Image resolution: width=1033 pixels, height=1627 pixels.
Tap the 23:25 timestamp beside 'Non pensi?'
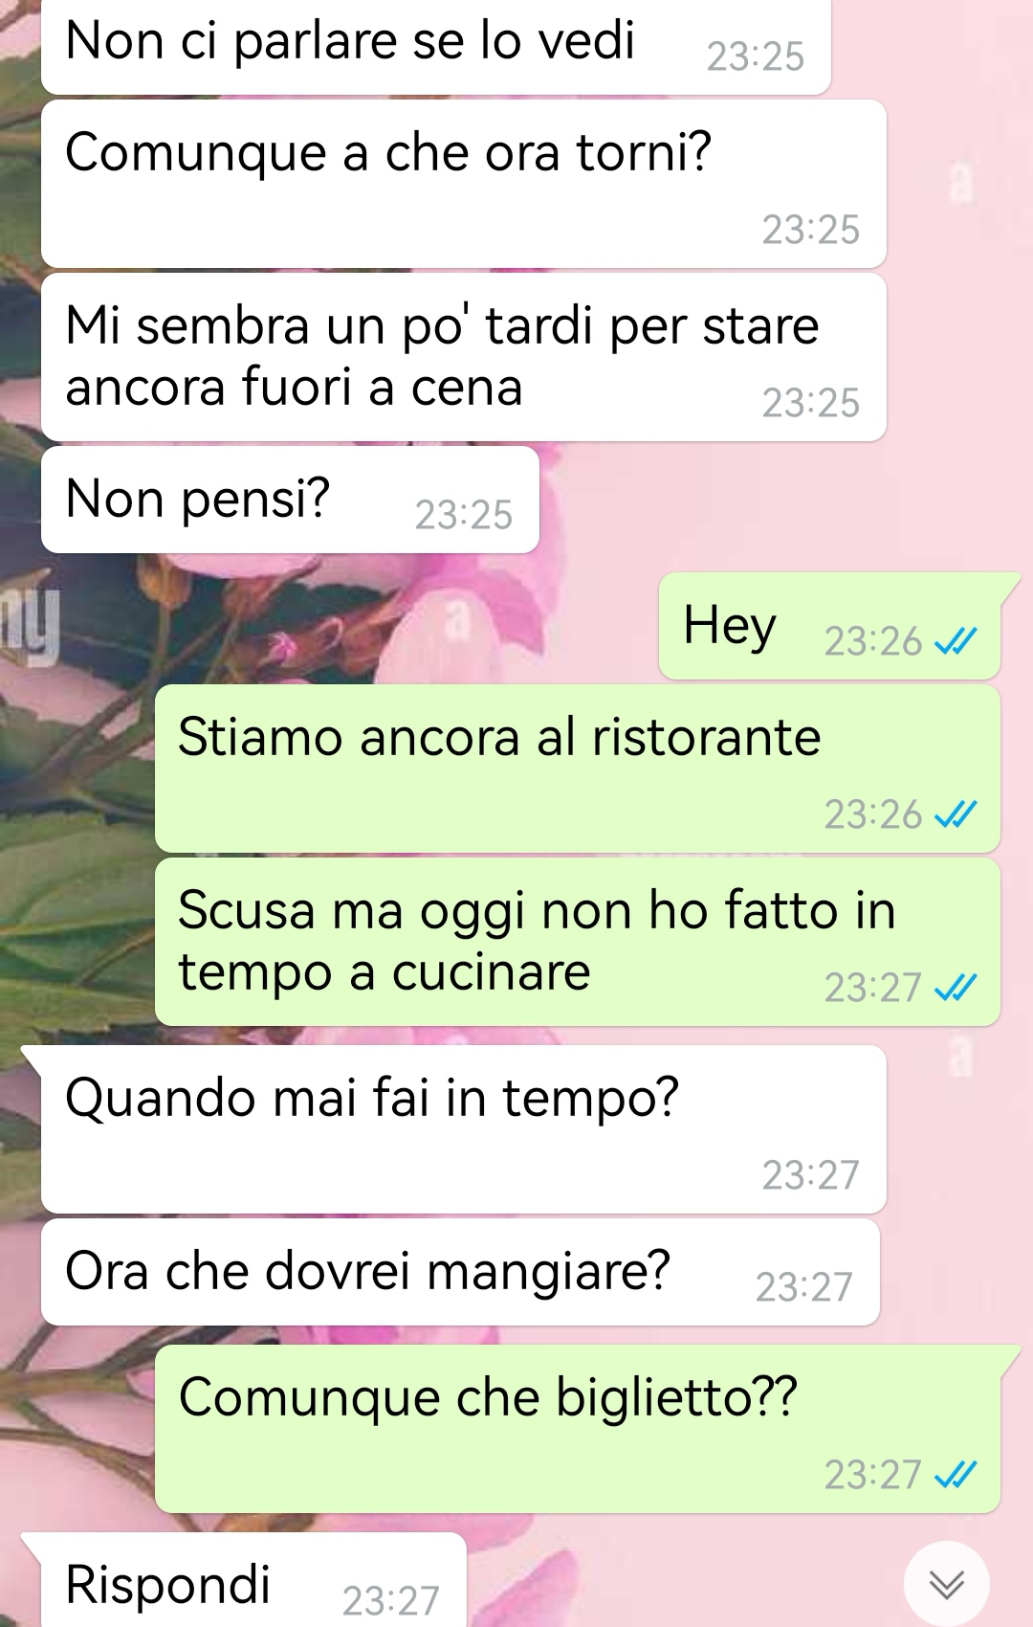464,516
